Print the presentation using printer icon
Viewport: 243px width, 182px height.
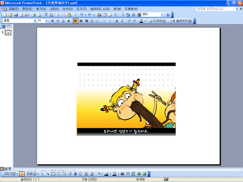[34, 15]
